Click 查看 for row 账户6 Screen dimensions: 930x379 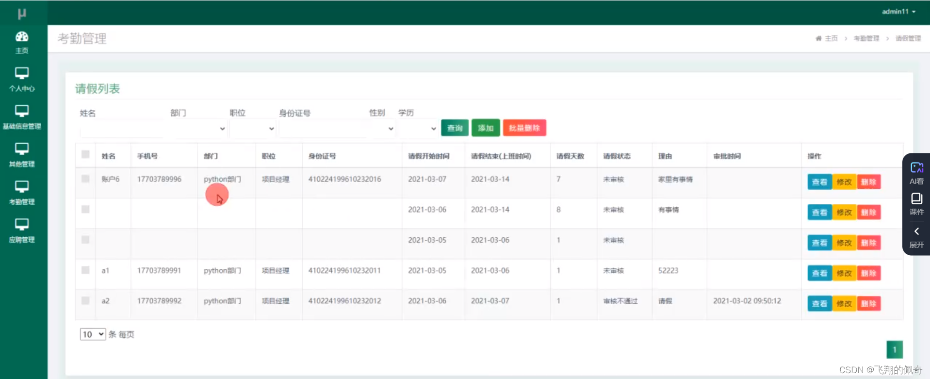pos(819,182)
